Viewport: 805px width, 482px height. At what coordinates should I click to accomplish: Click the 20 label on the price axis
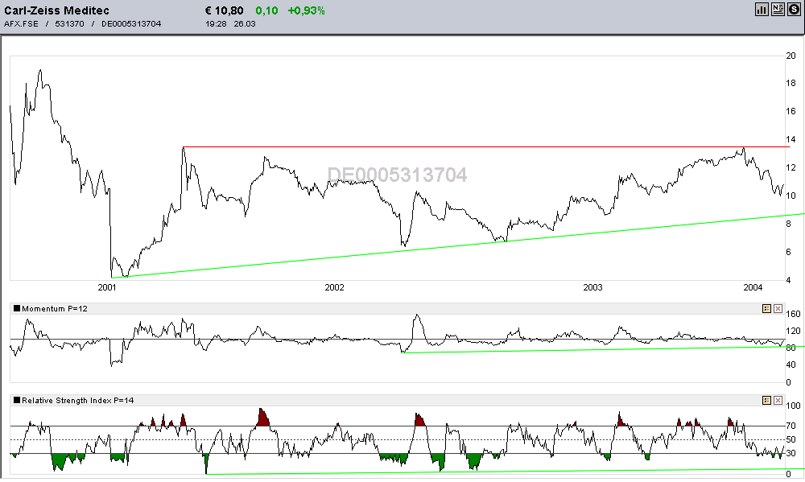click(791, 56)
